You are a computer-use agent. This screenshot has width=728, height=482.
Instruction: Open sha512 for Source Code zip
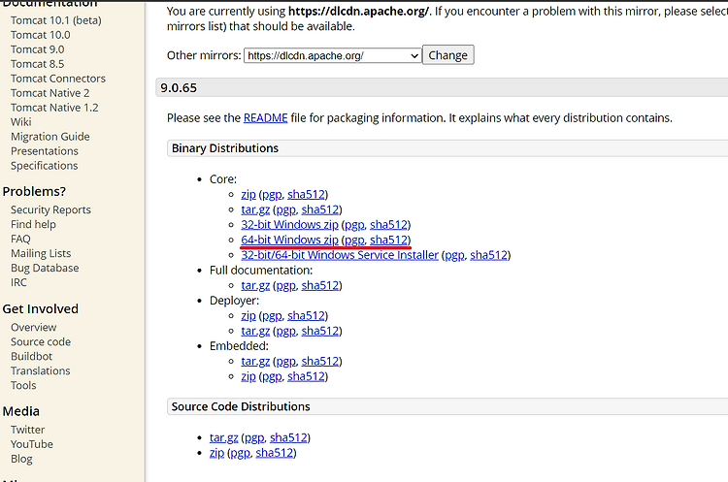click(275, 453)
